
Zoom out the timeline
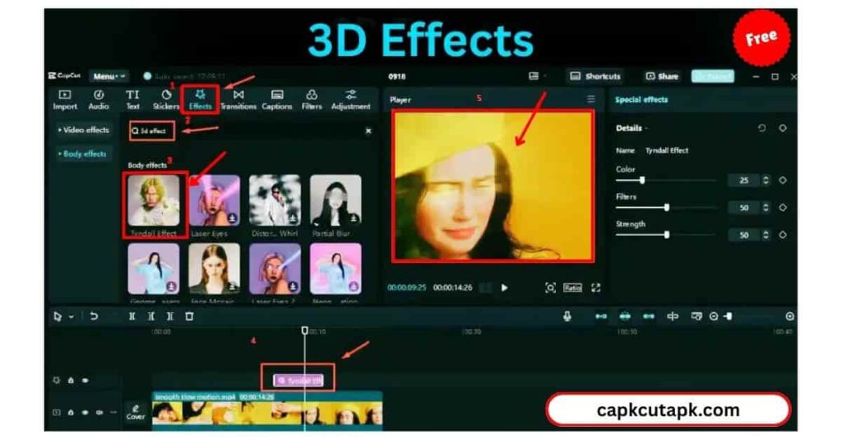714,317
